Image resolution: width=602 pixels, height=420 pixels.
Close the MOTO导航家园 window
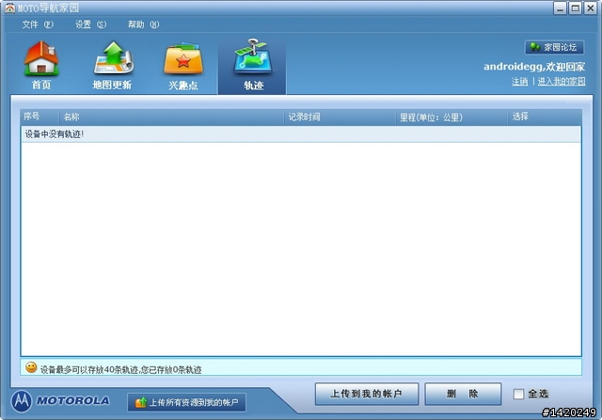point(590,8)
